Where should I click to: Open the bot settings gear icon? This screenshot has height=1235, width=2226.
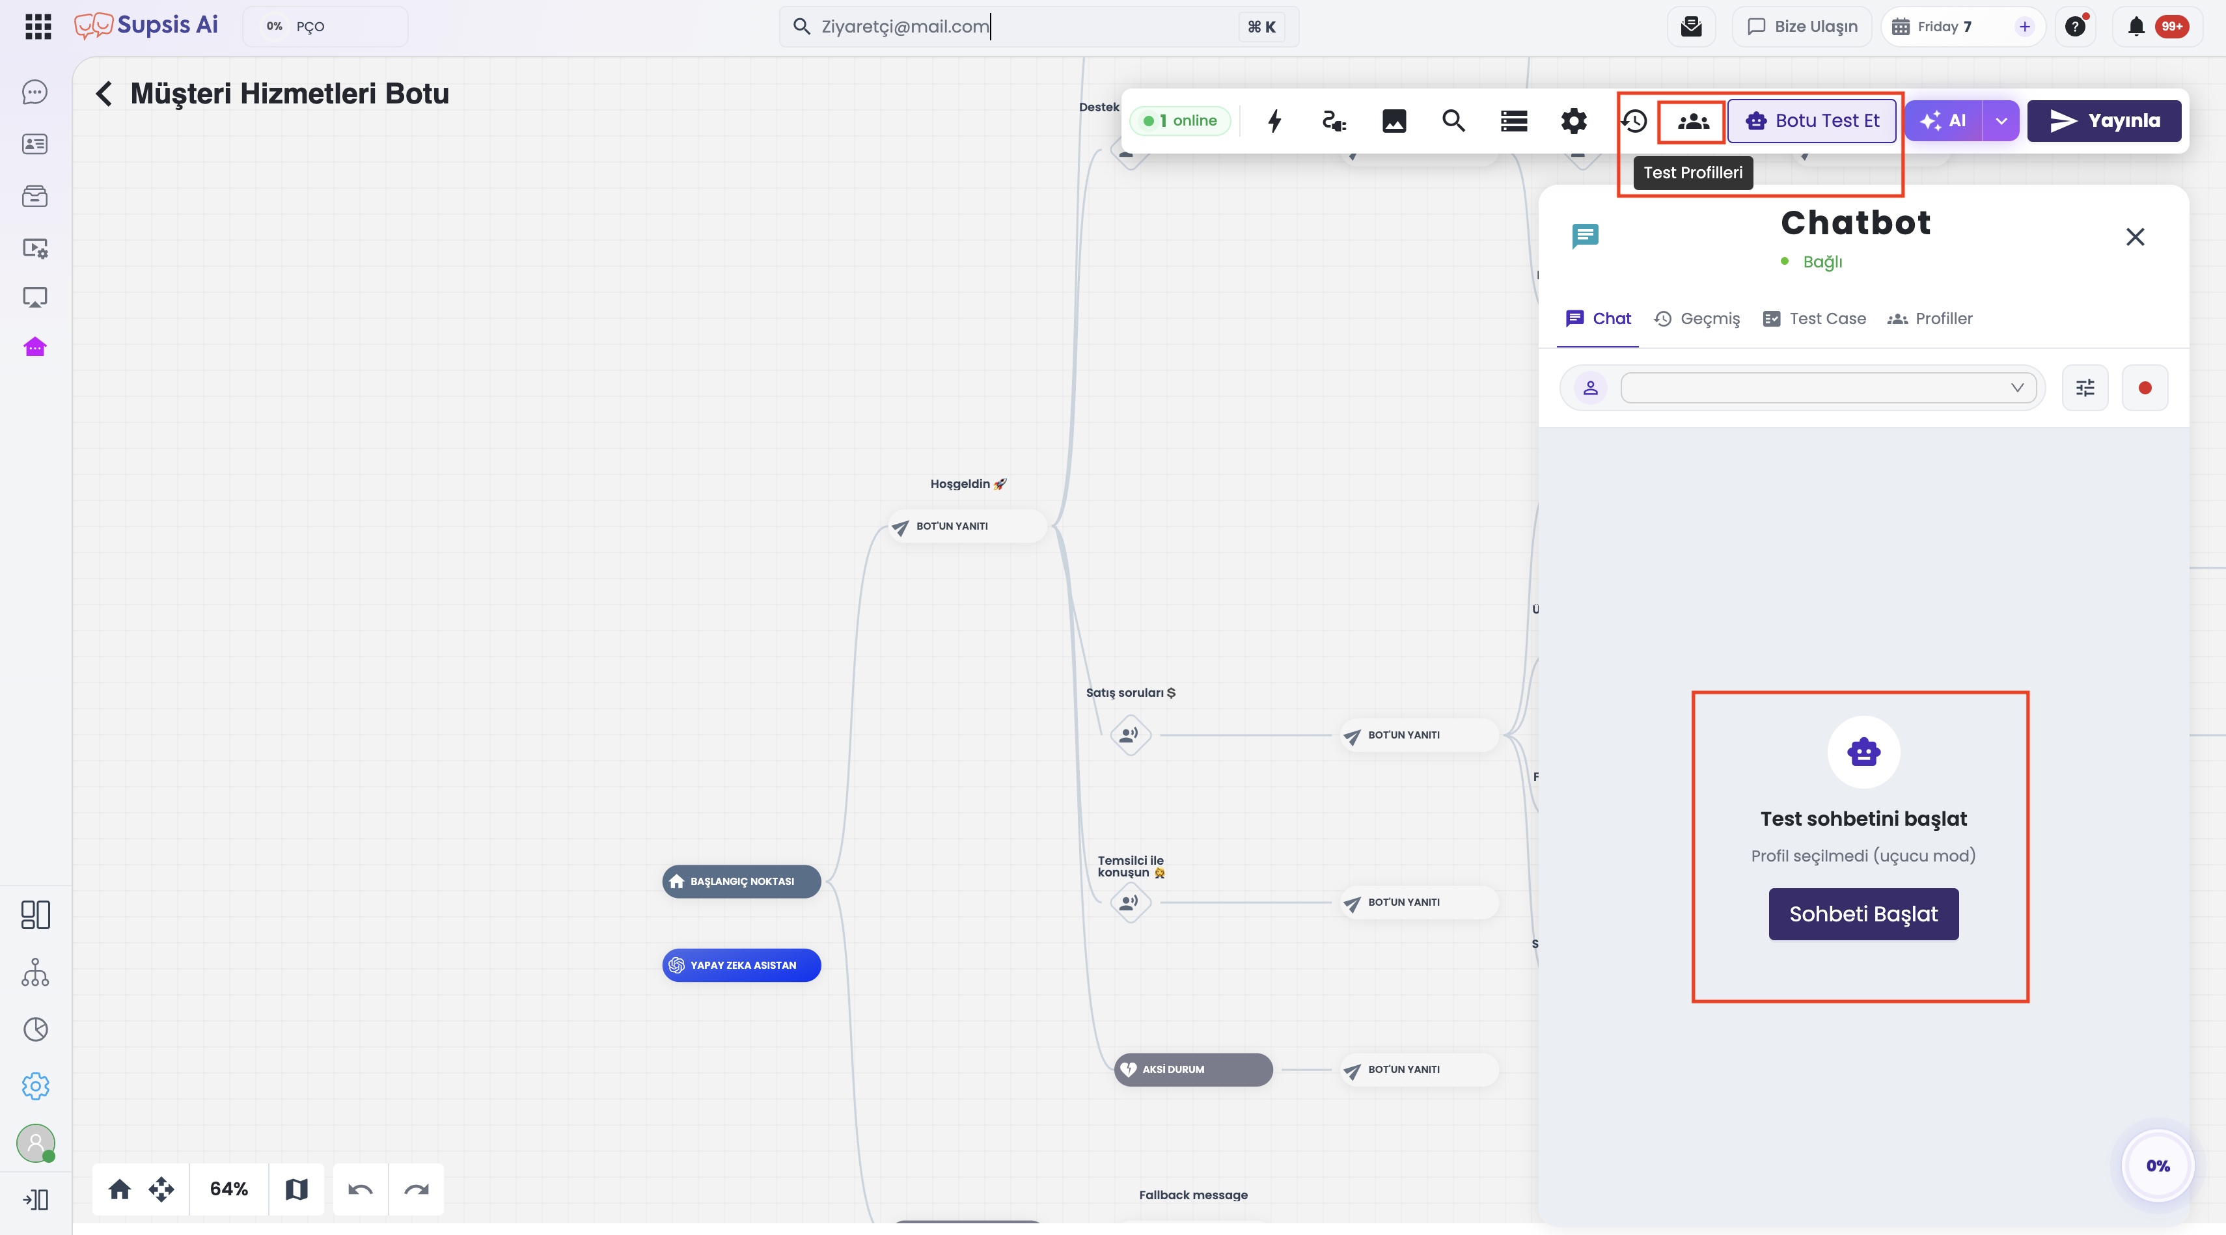pos(1574,121)
